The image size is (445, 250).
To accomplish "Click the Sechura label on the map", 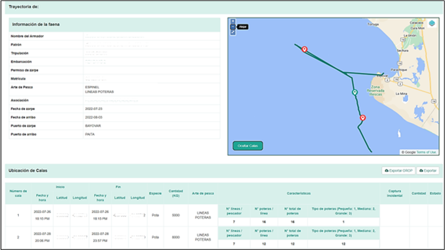I will pyautogui.click(x=402, y=51).
